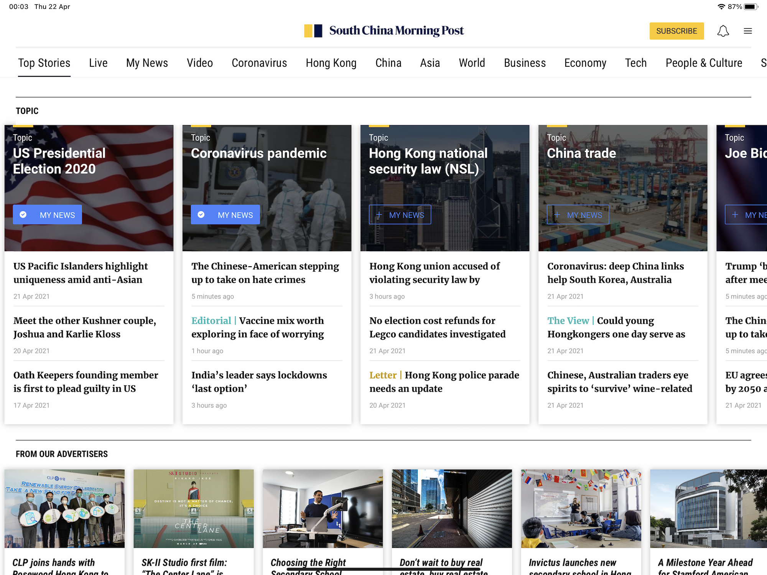Open 'Oath Keepers founding member' article

coord(86,382)
